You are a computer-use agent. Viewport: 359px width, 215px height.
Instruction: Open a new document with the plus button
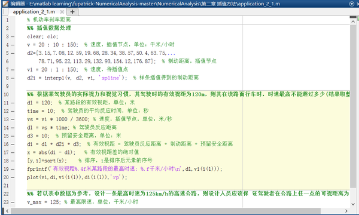72,12
